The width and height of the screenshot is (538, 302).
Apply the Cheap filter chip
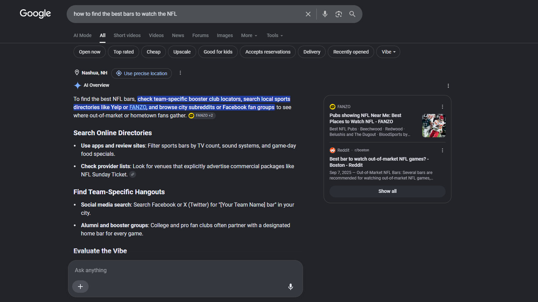pyautogui.click(x=154, y=52)
